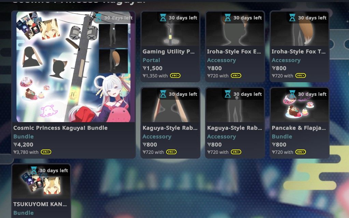Open the Cosmic Princess Kaguya! Bundle artwork

click(73, 67)
